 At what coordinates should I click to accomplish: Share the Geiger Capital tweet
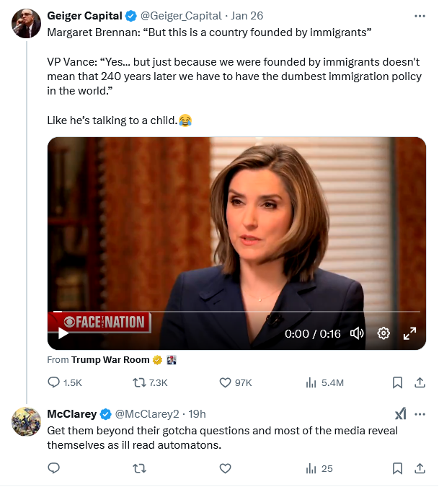[x=420, y=382]
